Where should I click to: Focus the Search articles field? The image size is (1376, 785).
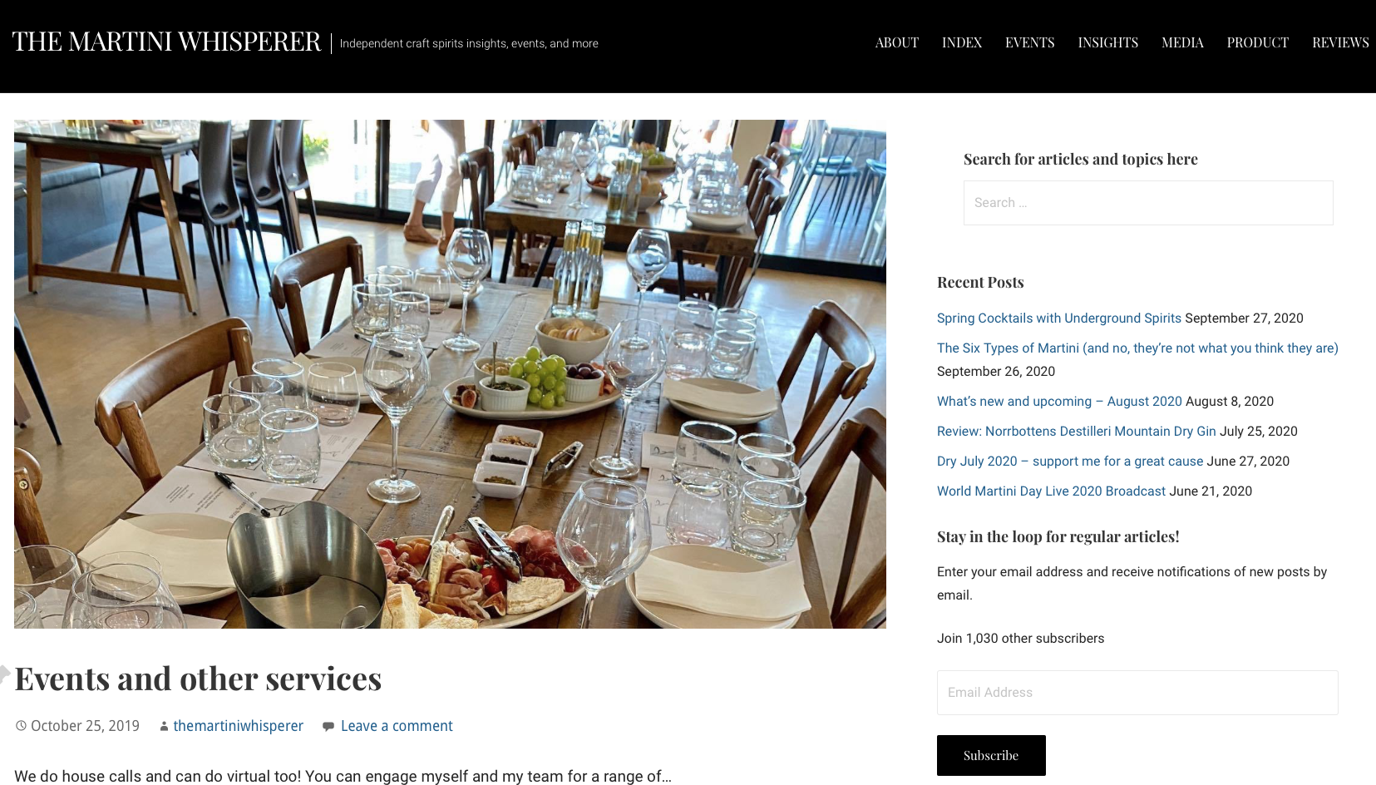coord(1148,203)
